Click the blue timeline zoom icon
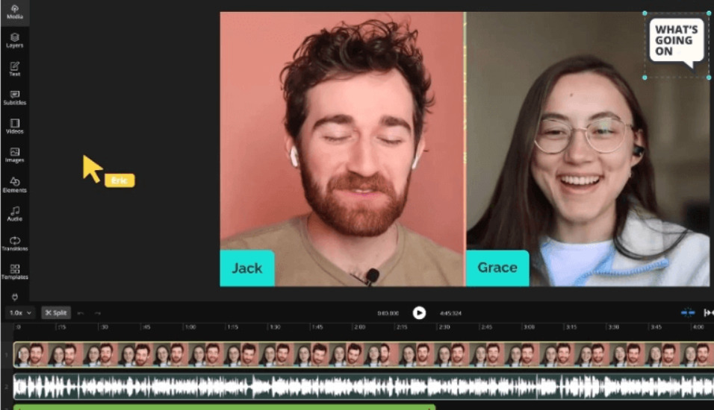714x410 pixels. (x=688, y=312)
